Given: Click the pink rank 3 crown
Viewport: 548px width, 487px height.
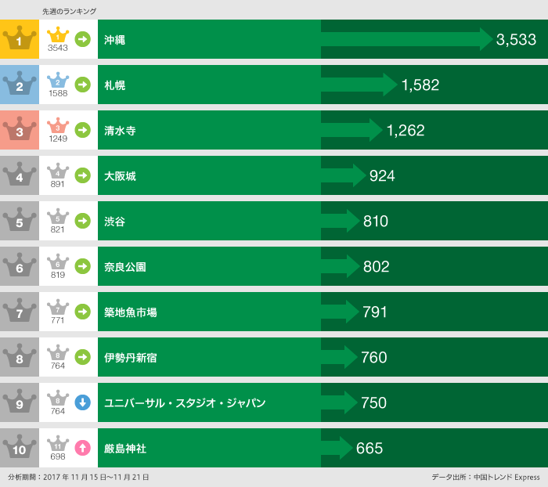Looking at the screenshot, I should point(20,130).
